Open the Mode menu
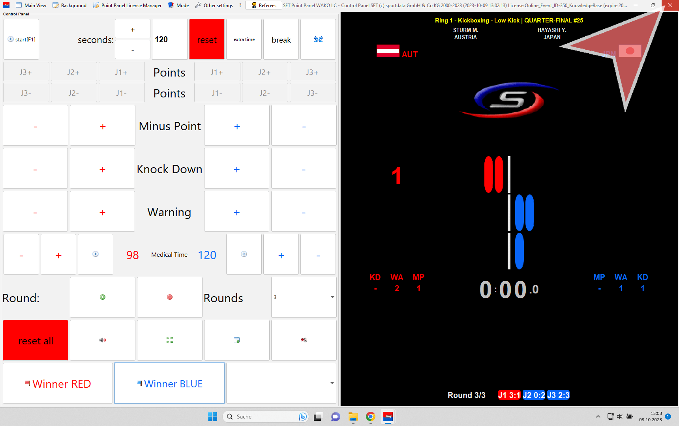 pos(178,5)
